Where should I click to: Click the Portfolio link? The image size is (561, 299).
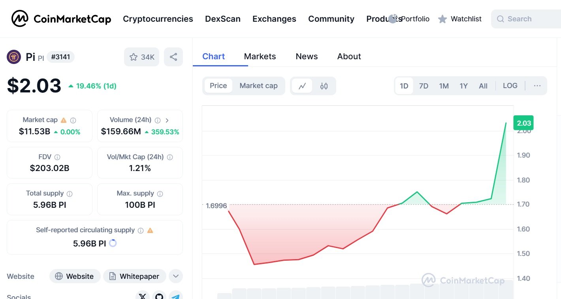(x=415, y=19)
